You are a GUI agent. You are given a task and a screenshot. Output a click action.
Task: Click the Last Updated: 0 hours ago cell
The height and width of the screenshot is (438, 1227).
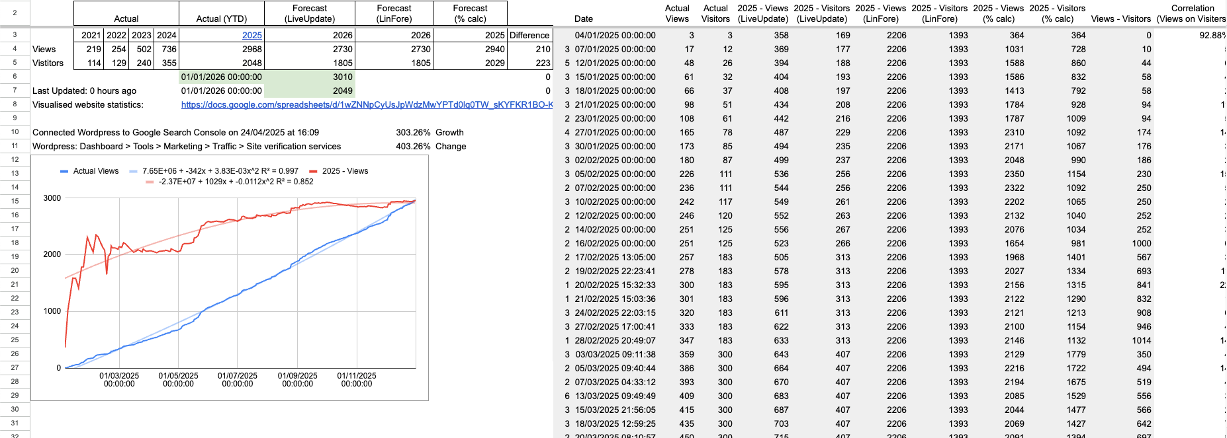pos(85,91)
